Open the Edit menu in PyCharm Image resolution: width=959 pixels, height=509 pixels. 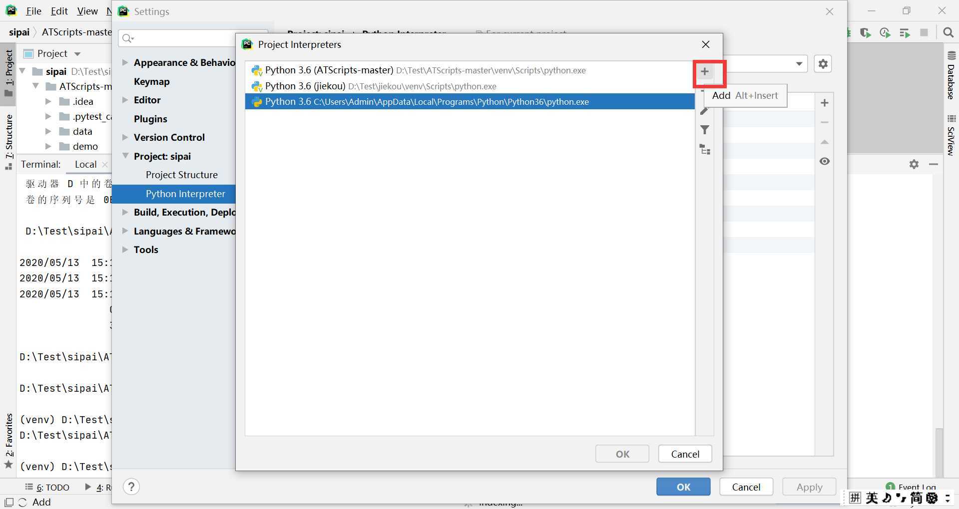point(59,11)
